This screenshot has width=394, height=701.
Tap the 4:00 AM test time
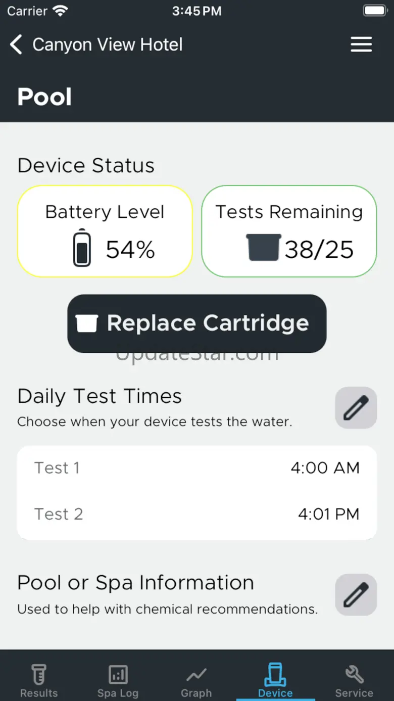(x=325, y=468)
